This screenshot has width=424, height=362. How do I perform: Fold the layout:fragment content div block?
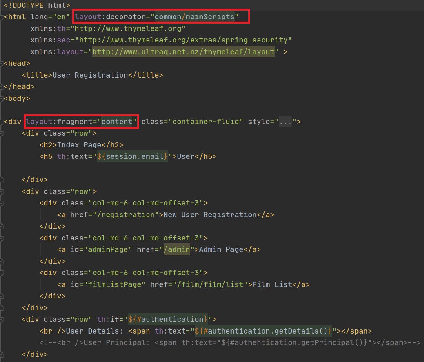[x=1, y=122]
